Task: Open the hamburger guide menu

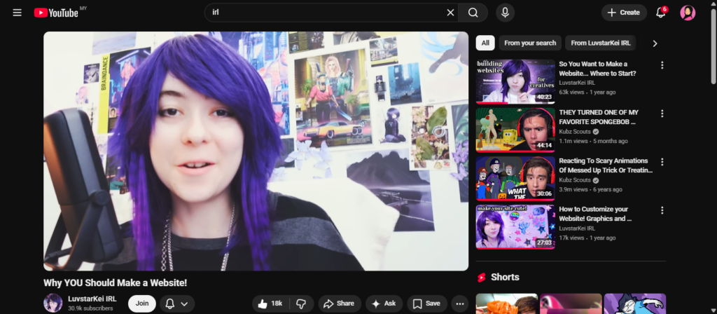Action: point(18,13)
